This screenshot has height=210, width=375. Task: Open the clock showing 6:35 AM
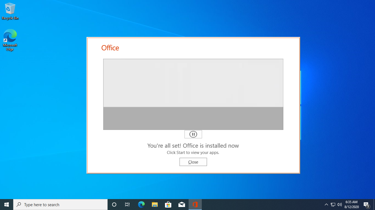tap(351, 205)
